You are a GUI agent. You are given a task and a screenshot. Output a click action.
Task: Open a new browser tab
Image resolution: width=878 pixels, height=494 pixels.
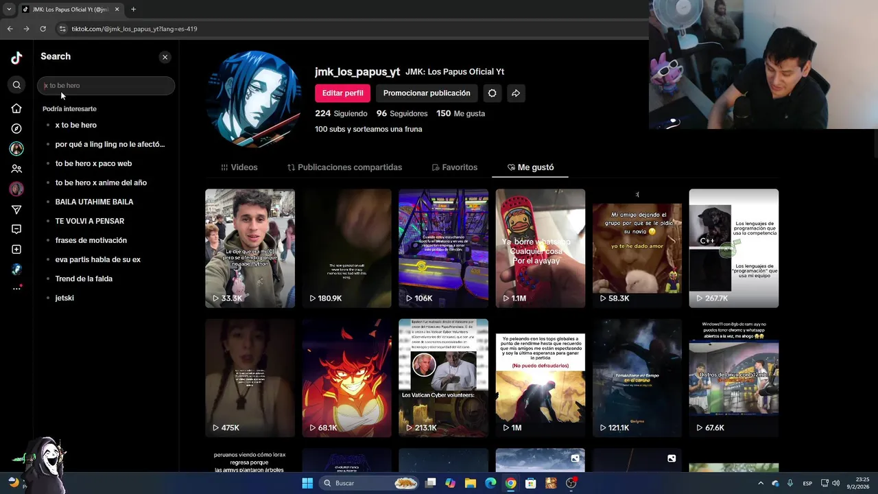pyautogui.click(x=133, y=10)
